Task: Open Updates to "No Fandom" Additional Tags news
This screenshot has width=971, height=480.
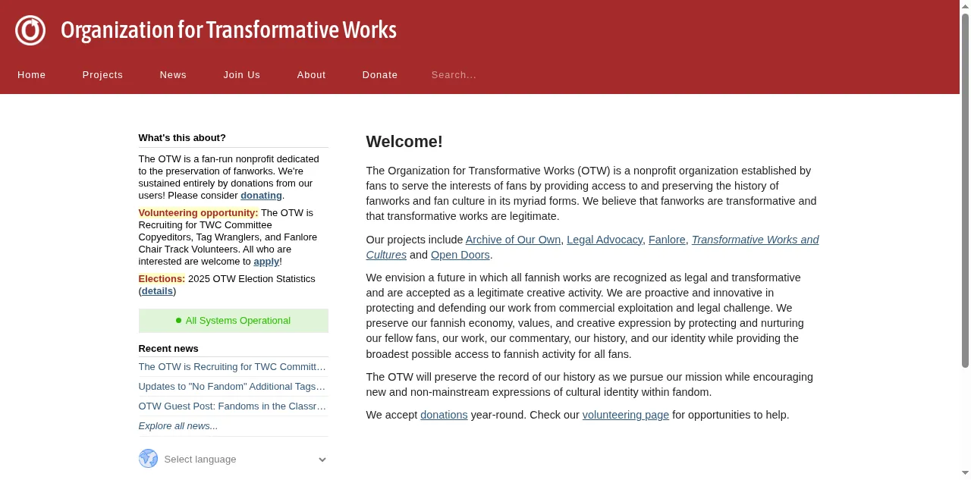Action: (x=232, y=387)
